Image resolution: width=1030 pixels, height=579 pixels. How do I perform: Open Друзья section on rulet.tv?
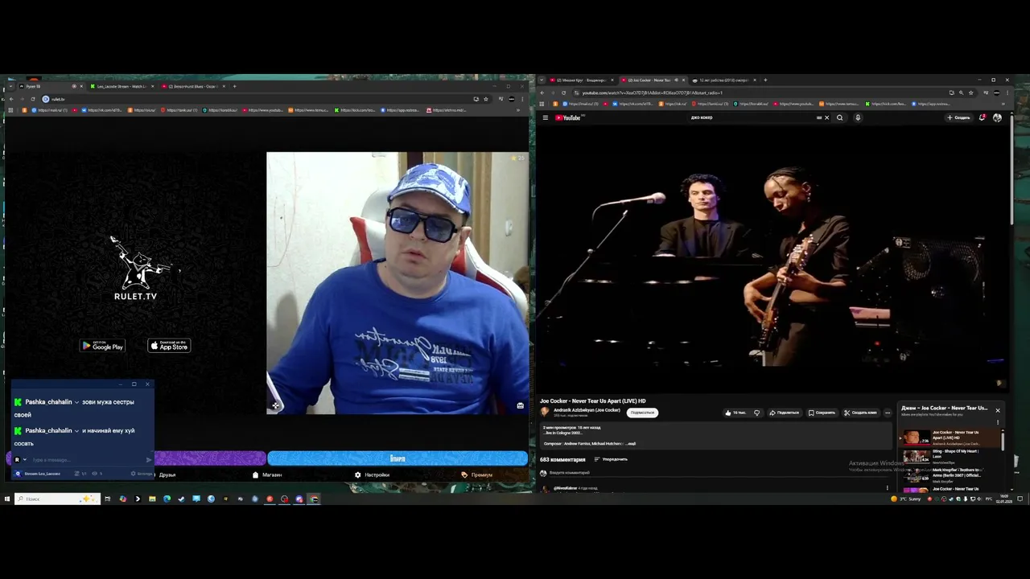pyautogui.click(x=167, y=474)
